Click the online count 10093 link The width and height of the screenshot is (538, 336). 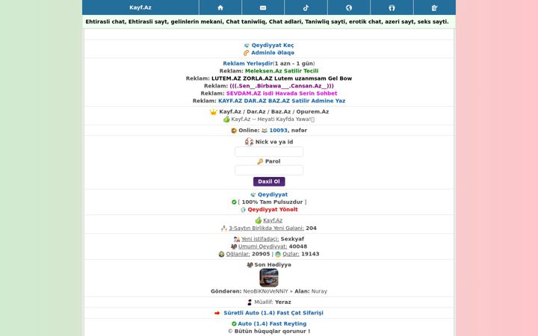click(x=278, y=130)
